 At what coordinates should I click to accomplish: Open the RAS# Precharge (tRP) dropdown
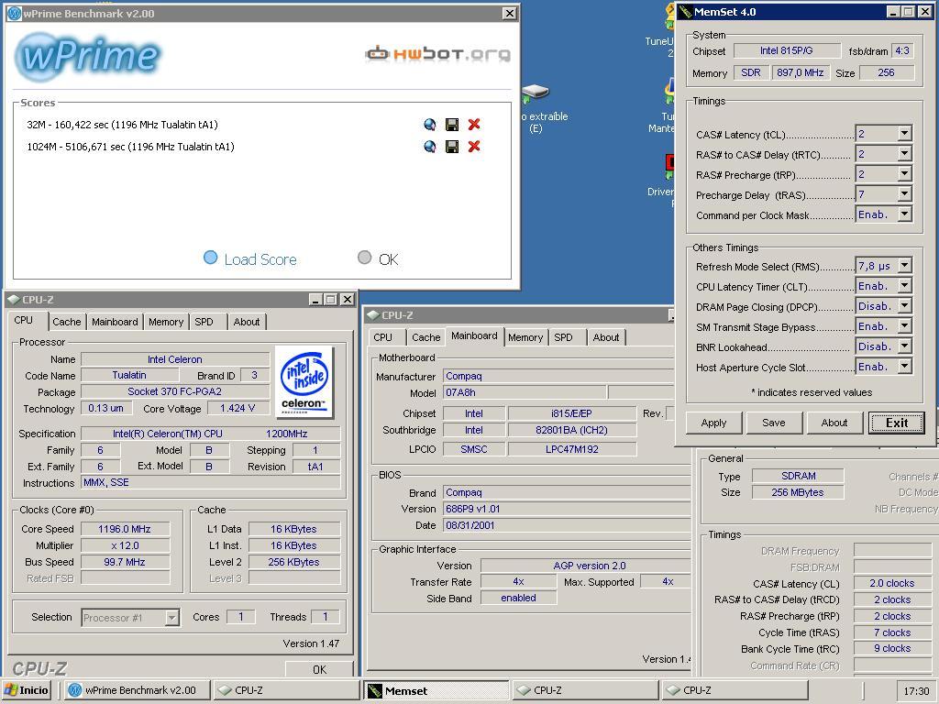point(904,174)
